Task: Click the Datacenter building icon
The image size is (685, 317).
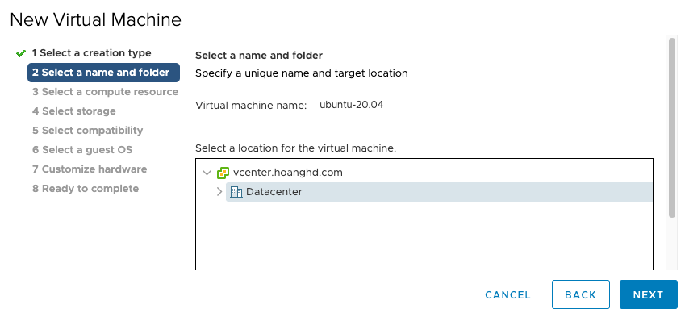Action: 236,192
